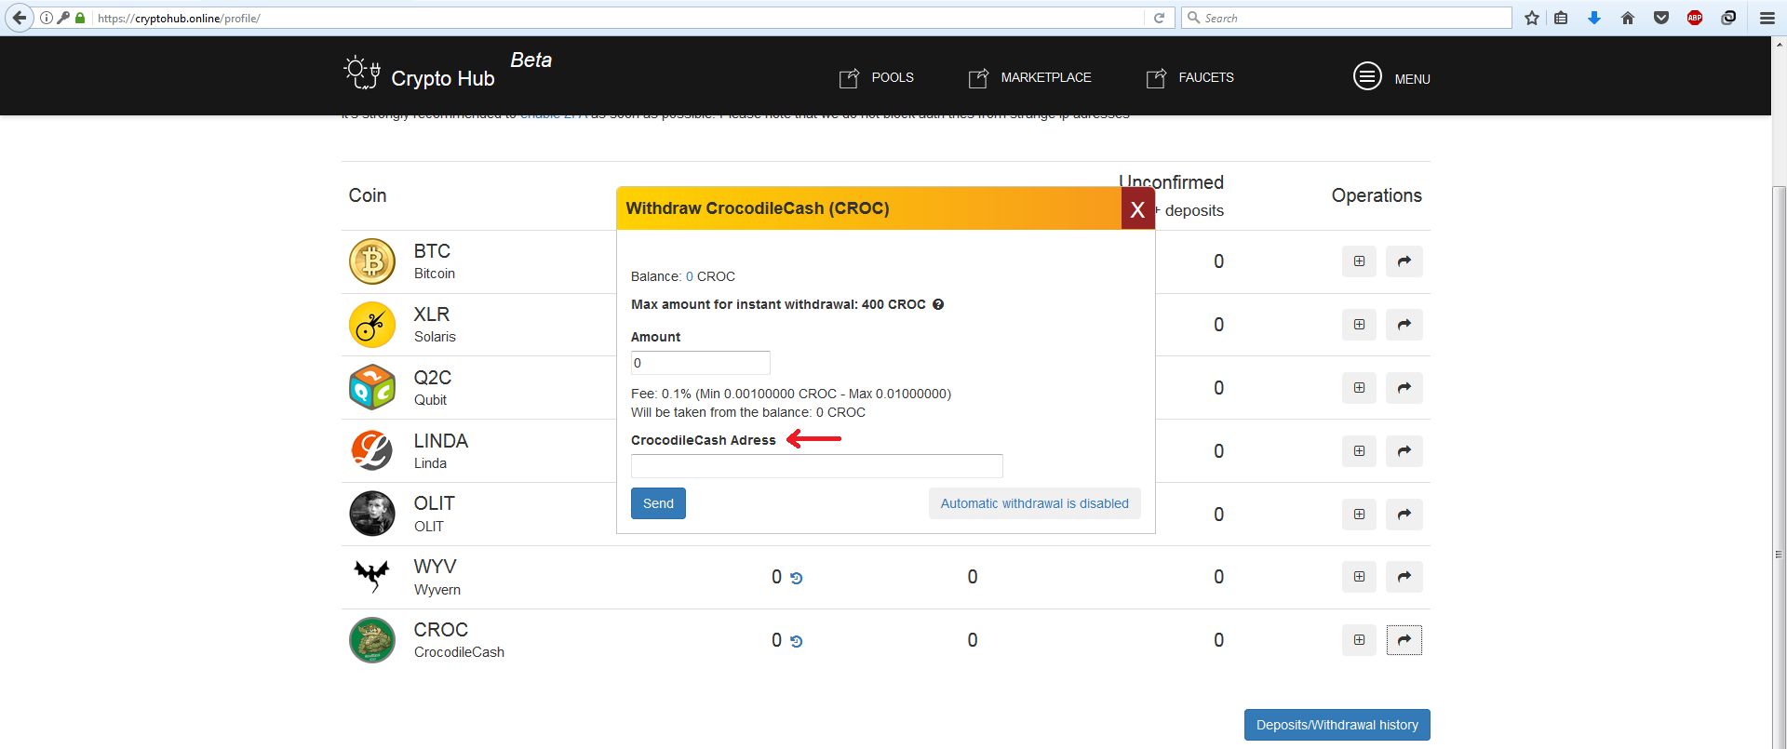The width and height of the screenshot is (1787, 749).
Task: Click the site info icon in address bar
Action: coord(47,18)
